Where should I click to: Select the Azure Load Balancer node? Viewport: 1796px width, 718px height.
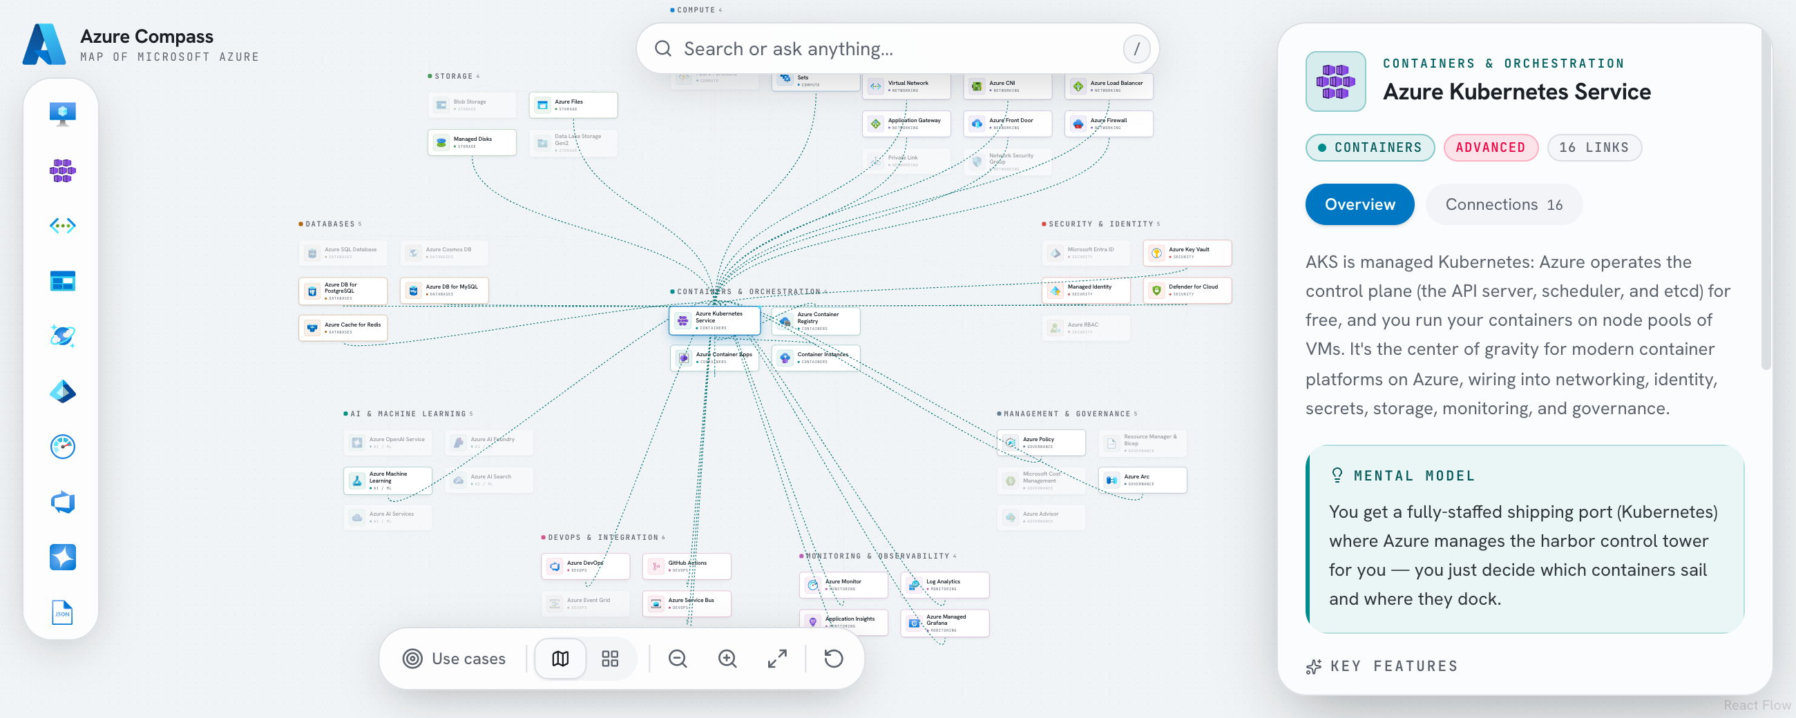(x=1109, y=86)
